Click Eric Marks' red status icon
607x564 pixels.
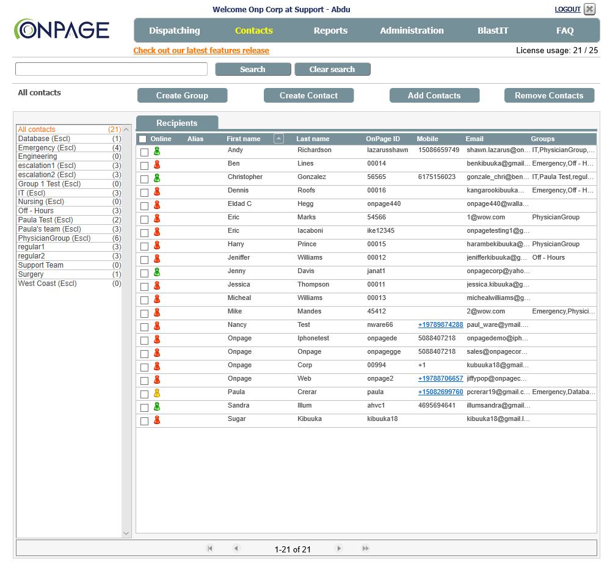coord(157,219)
